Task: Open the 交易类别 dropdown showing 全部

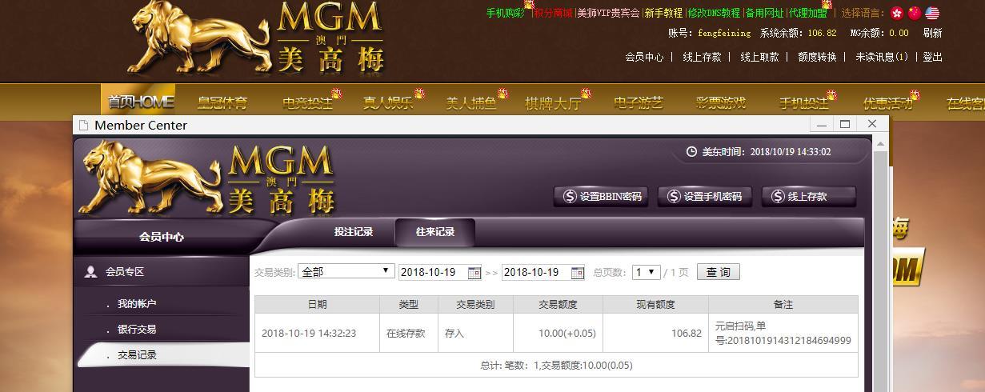Action: [346, 272]
